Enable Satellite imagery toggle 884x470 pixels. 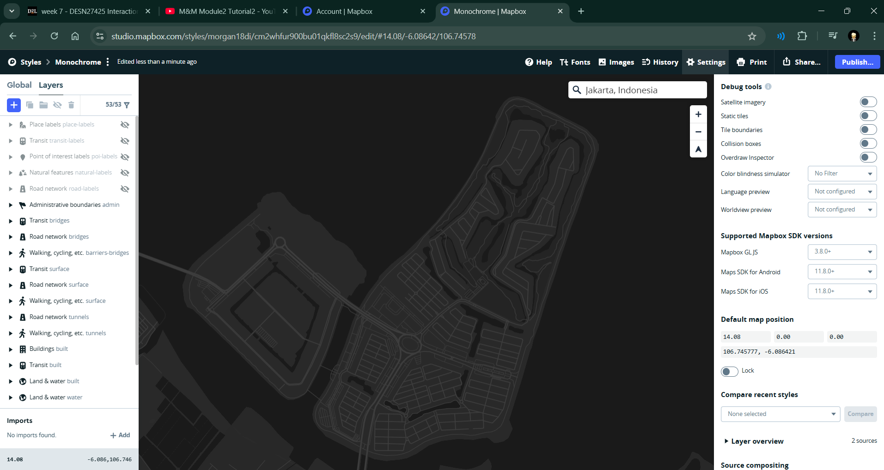click(x=868, y=102)
